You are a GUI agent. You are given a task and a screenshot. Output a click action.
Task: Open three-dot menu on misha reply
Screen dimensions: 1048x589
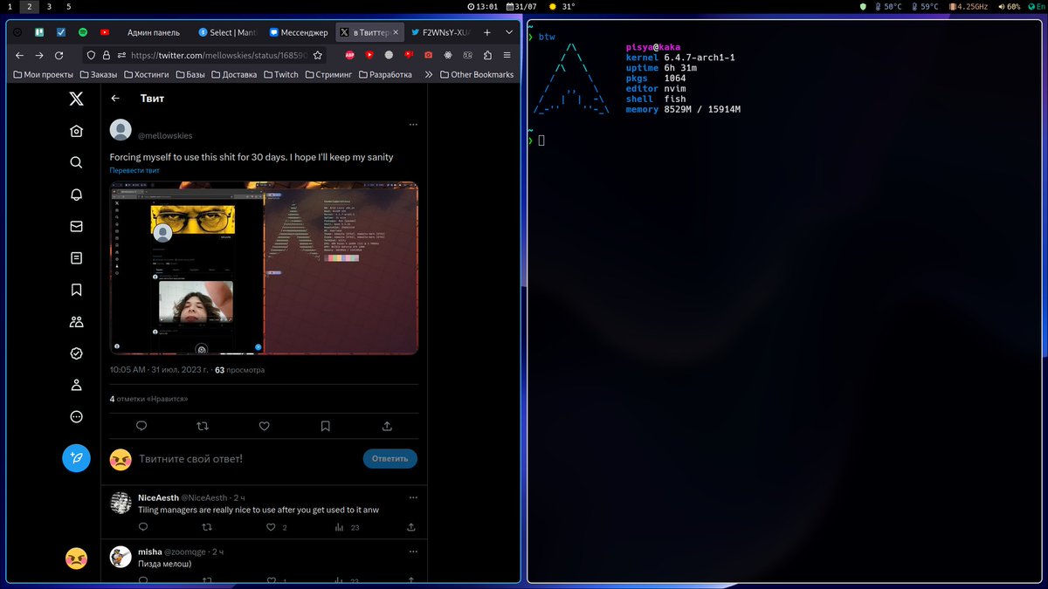(412, 551)
